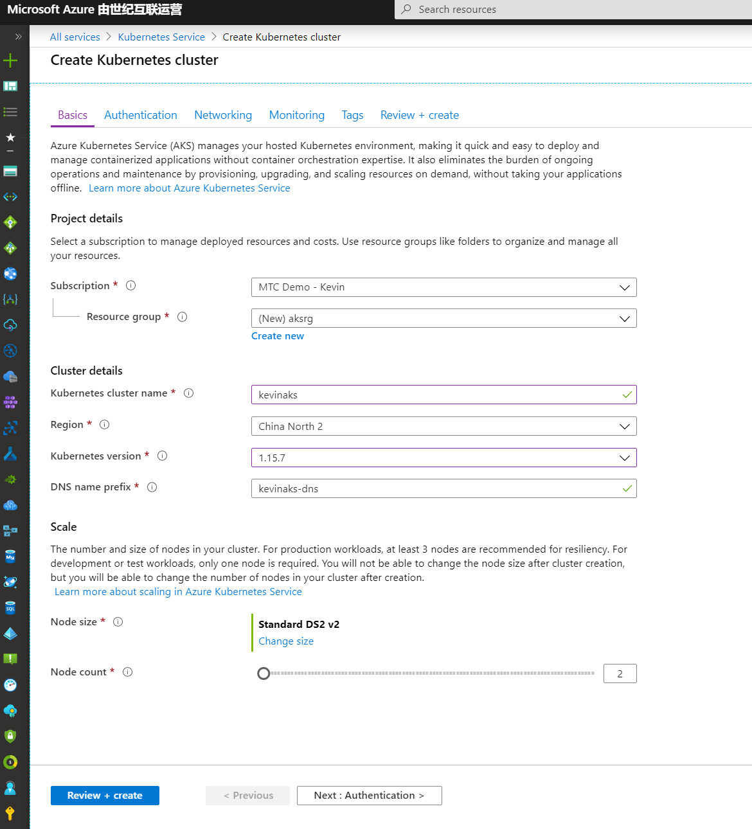
Task: Expand the Region dropdown showing China North 2
Action: [443, 427]
